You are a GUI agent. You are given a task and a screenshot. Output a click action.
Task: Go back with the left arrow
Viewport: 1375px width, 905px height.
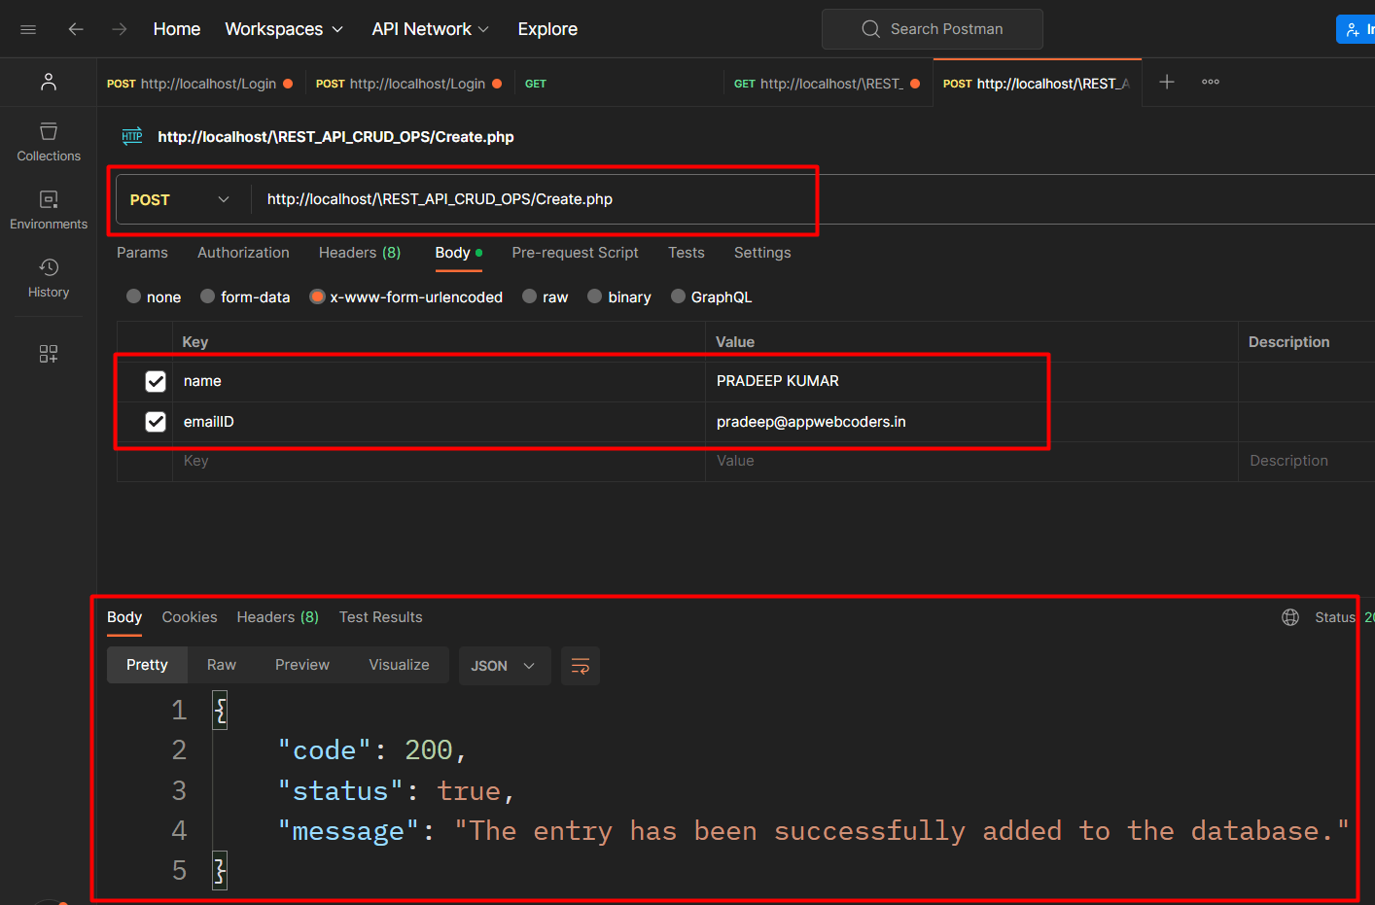(76, 29)
